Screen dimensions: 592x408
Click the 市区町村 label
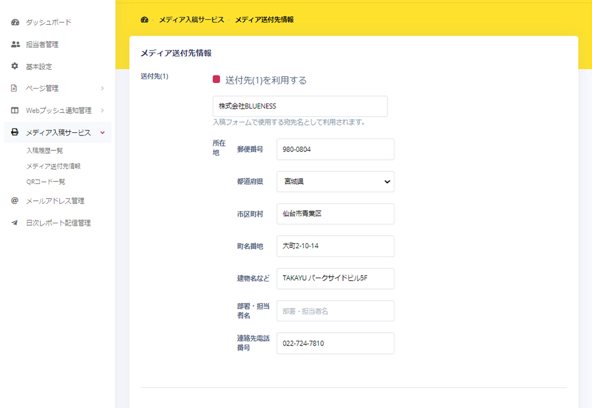[x=250, y=214]
